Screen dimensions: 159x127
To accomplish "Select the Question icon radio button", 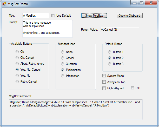I will tap(63, 64).
